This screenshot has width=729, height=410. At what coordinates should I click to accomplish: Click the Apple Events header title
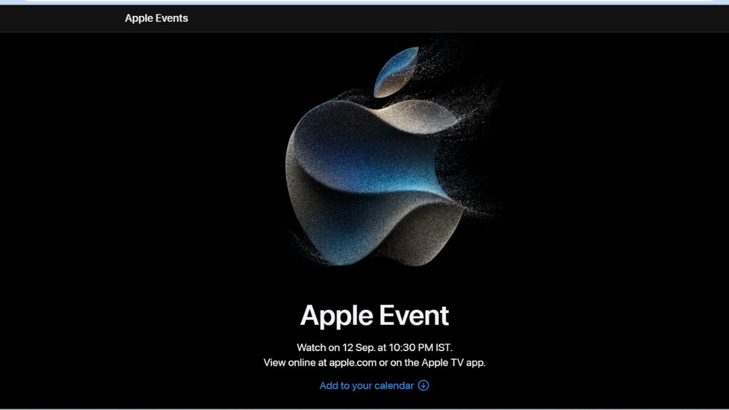coord(156,18)
